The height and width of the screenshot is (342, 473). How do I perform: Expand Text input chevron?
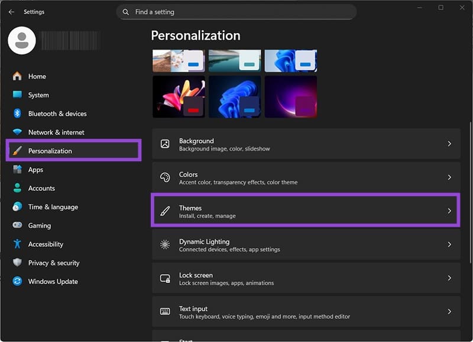(x=449, y=311)
